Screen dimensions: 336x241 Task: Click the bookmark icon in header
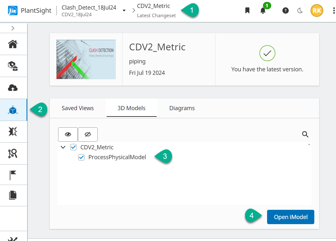pos(247,11)
